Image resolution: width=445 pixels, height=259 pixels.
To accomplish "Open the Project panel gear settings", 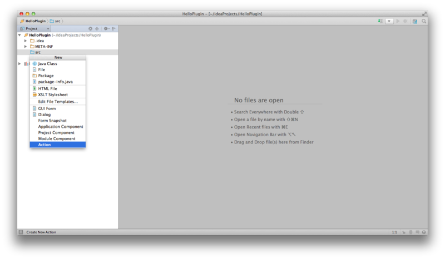I will click(106, 29).
